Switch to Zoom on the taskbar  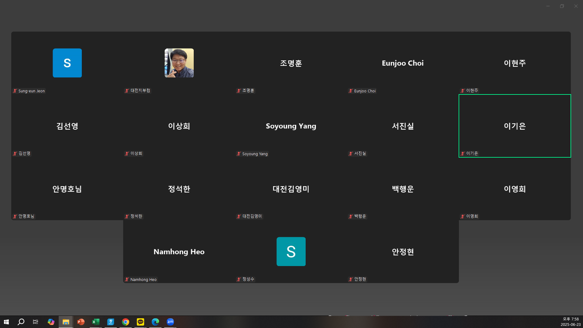[x=170, y=322]
